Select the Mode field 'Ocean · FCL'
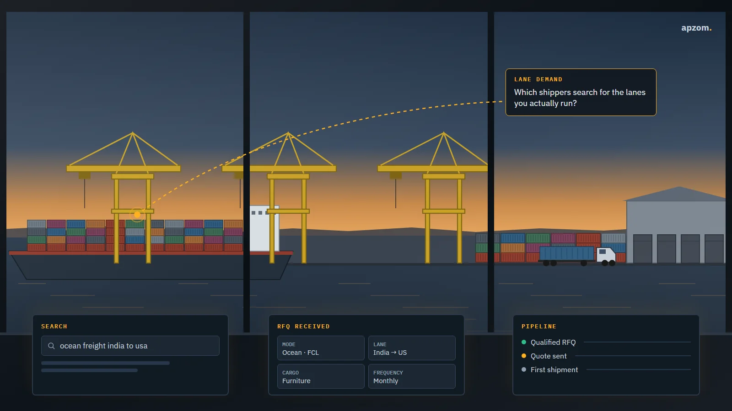Image resolution: width=732 pixels, height=411 pixels. pos(321,348)
